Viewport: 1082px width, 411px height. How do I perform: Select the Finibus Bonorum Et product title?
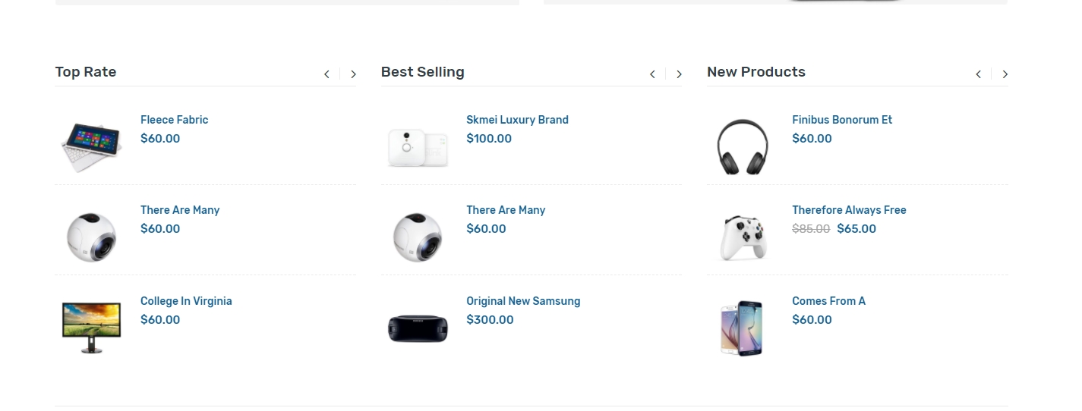[842, 120]
